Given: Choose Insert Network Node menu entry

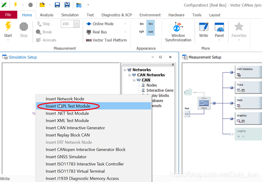Looking at the screenshot, I should (94, 99).
